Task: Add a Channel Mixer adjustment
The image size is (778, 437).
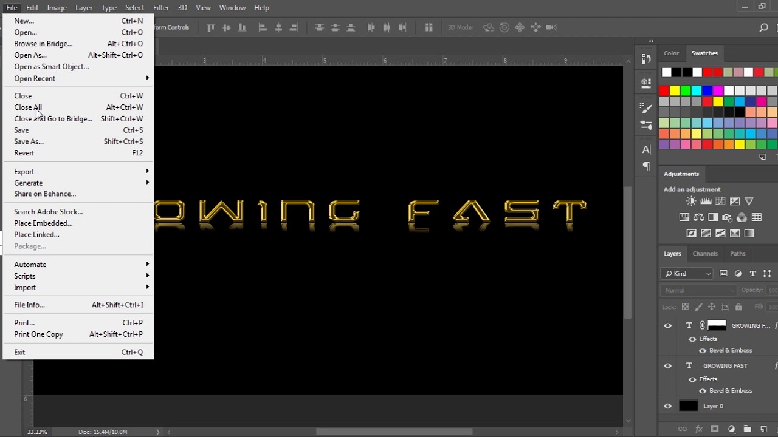Action: tap(742, 217)
